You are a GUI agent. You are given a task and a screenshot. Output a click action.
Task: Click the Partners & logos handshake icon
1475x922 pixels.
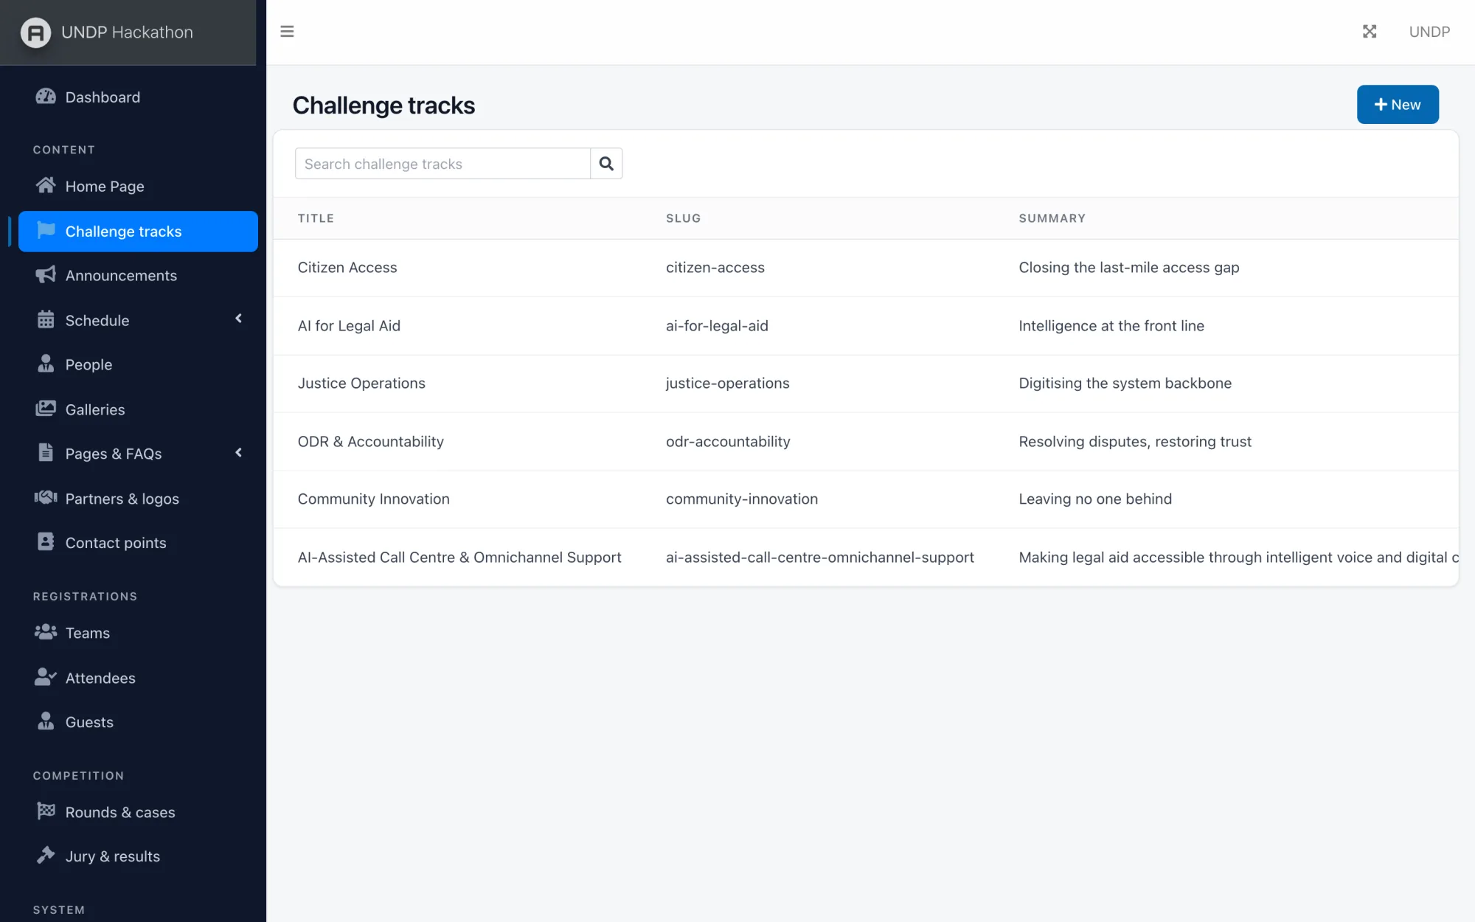(46, 498)
